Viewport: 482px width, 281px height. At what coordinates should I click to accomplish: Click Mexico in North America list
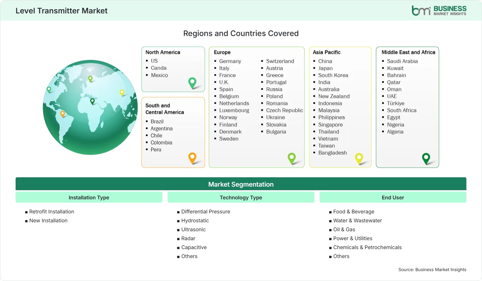[x=159, y=75]
